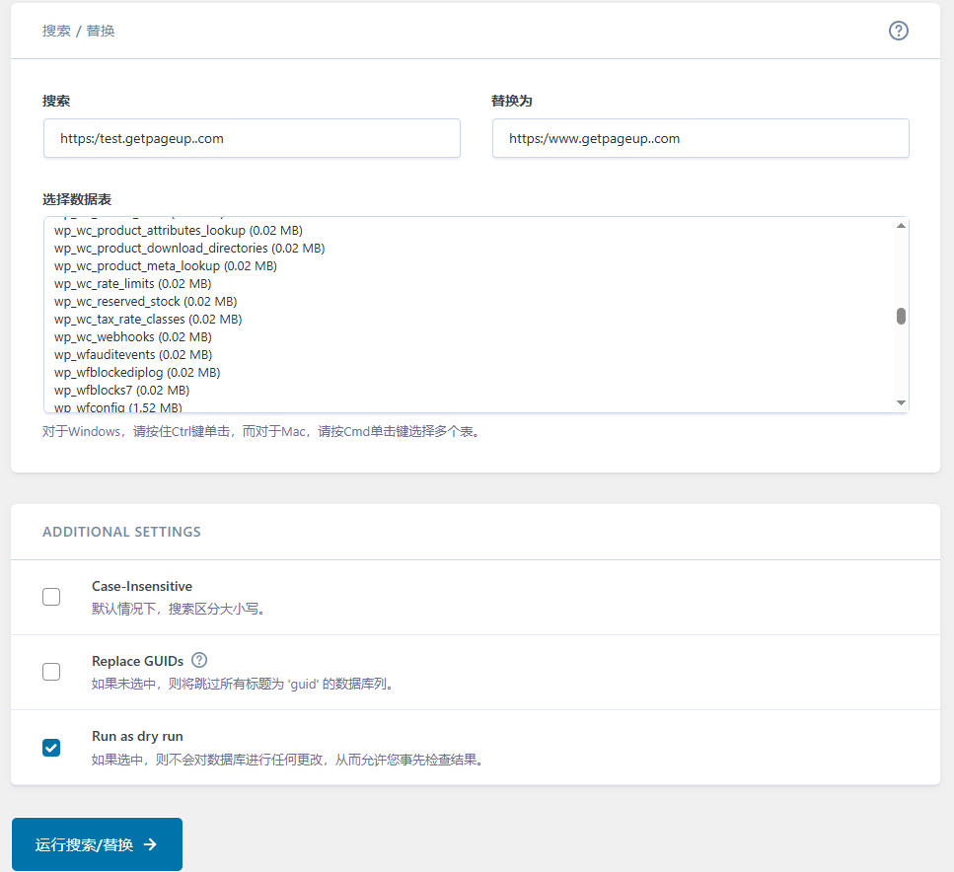The width and height of the screenshot is (954, 872).
Task: Check the Replace GUIDs checkbox
Action: [x=51, y=672]
